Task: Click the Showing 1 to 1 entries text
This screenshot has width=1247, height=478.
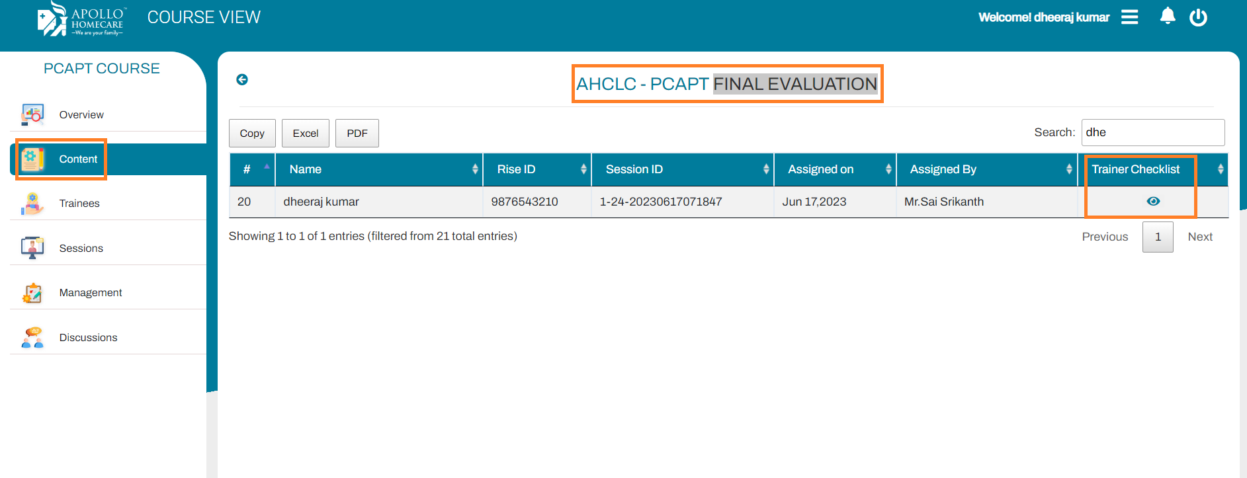Action: click(373, 236)
